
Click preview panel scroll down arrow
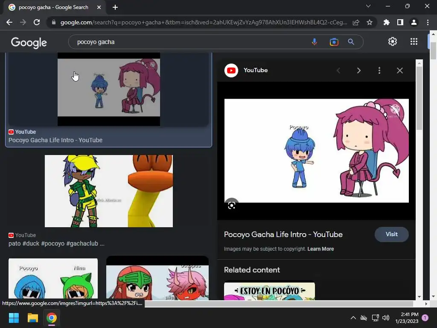[419, 296]
